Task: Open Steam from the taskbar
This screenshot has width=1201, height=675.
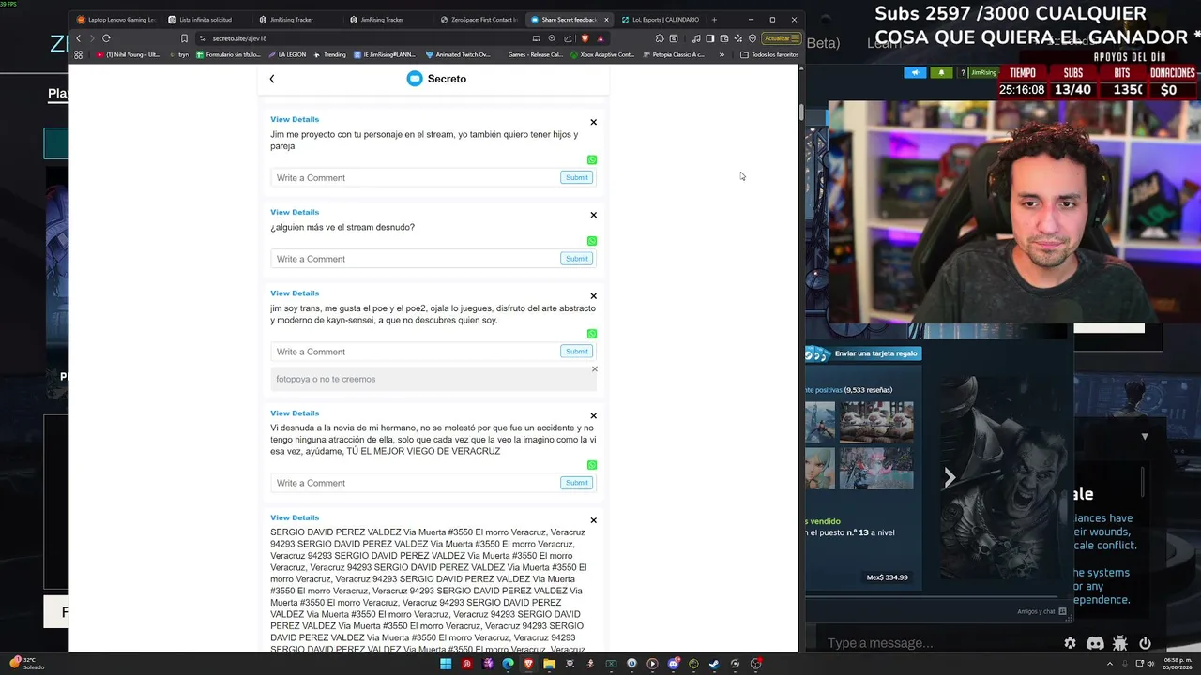Action: 714,664
